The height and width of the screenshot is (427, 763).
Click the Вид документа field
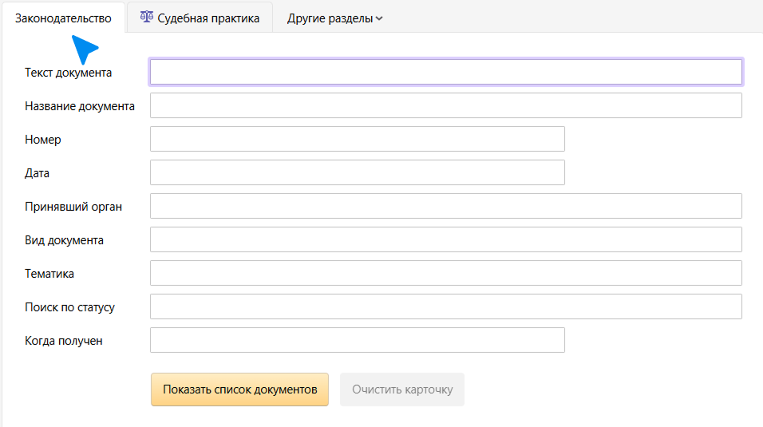445,239
